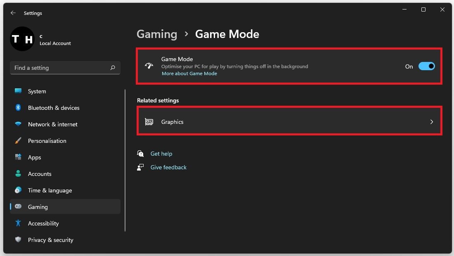
Task: Open the More about Game Mode link
Action: tap(189, 73)
